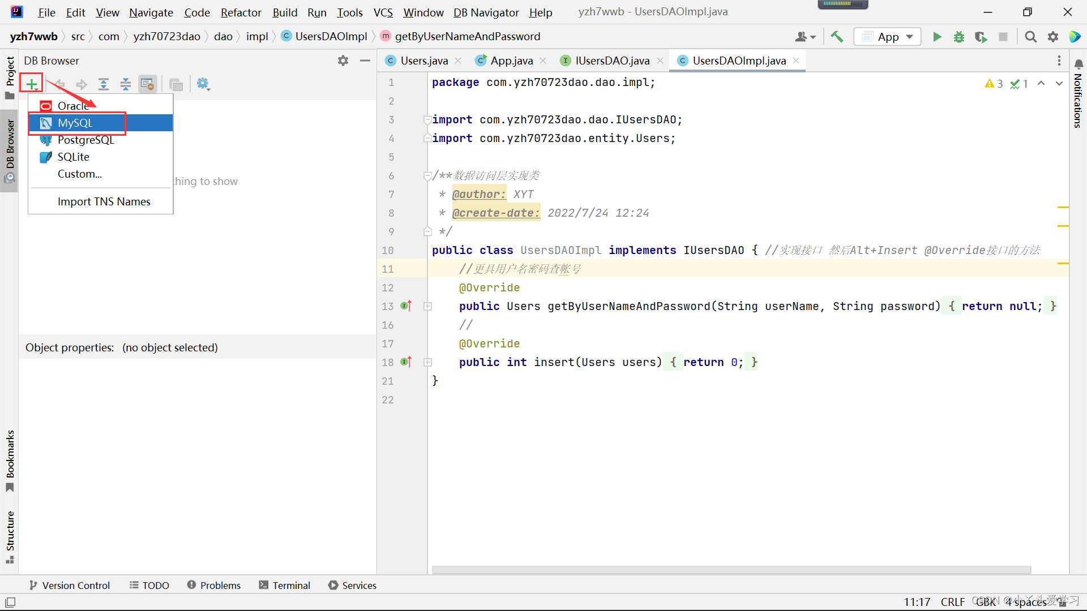Run App with coverage
This screenshot has height=611, width=1087.
click(x=981, y=37)
